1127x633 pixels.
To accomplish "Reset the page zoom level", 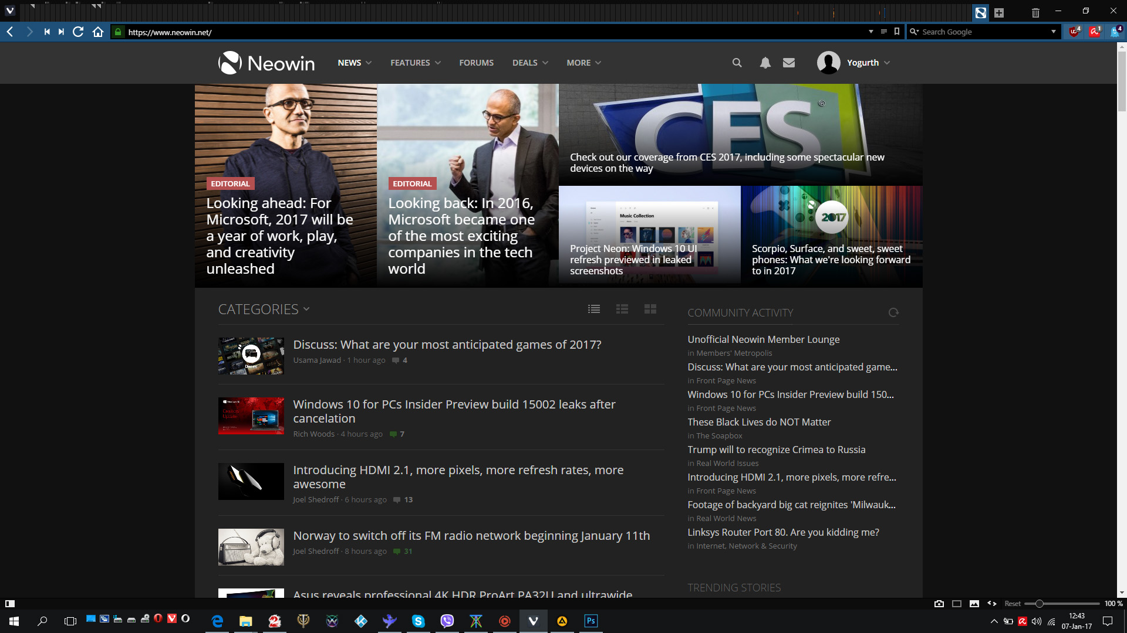I will (1013, 603).
